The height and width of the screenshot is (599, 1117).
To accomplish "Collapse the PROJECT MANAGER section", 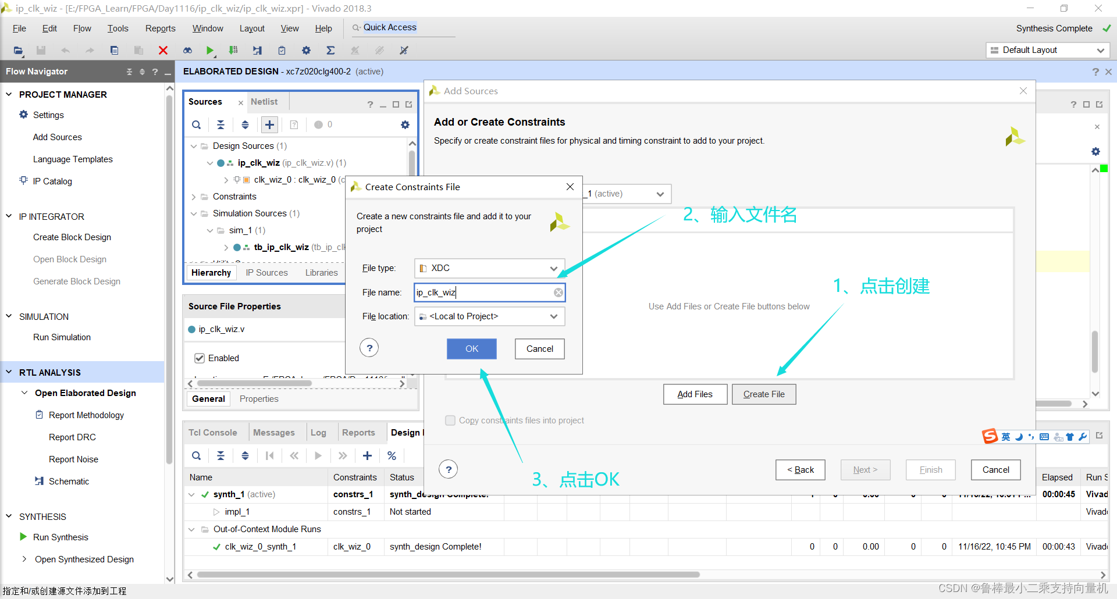I will point(9,94).
